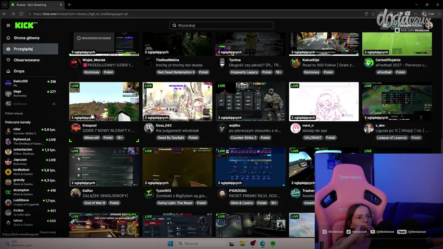
Task: Open the Windows Start menu
Action: coord(170,244)
